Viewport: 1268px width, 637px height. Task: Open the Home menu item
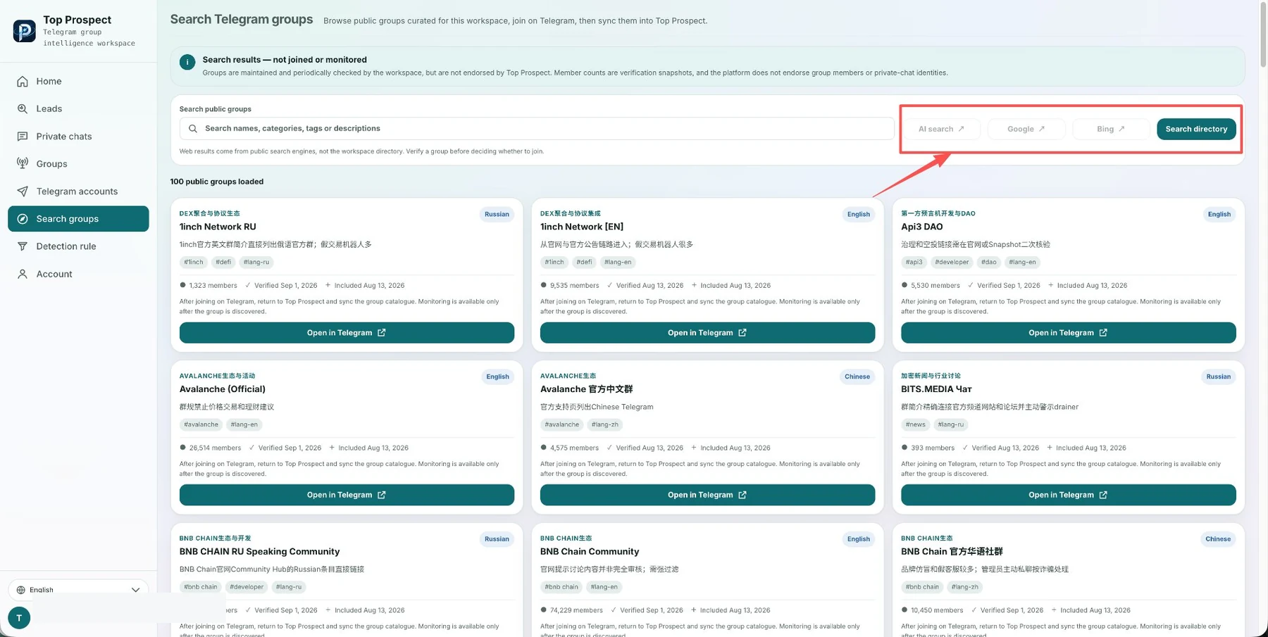click(x=78, y=82)
